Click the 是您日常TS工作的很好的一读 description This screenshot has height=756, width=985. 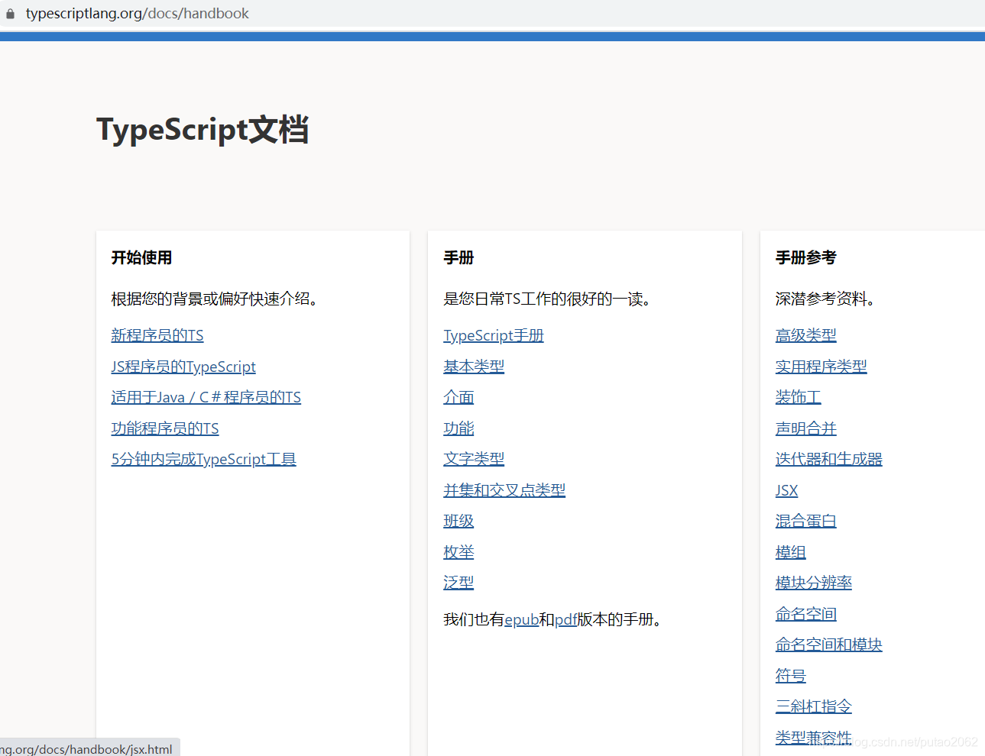tap(547, 299)
